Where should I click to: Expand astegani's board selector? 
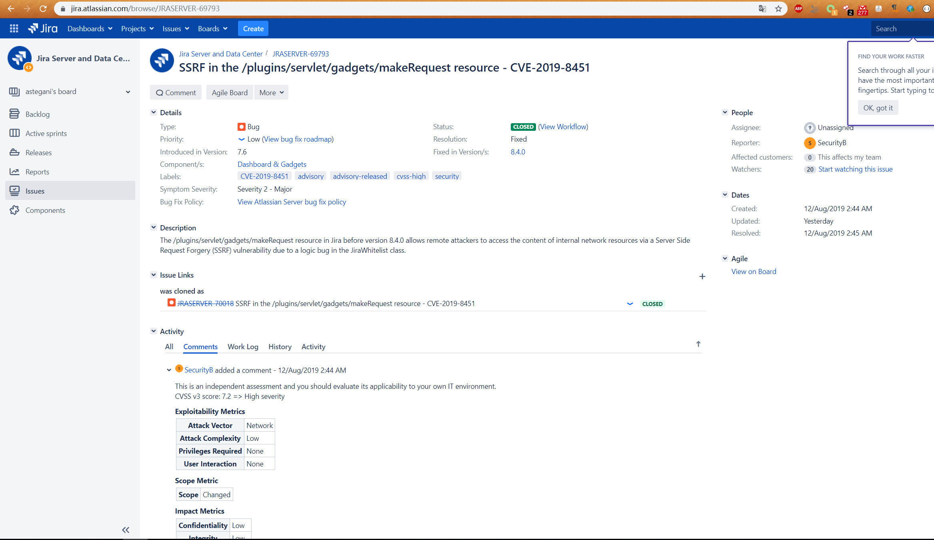(x=128, y=92)
